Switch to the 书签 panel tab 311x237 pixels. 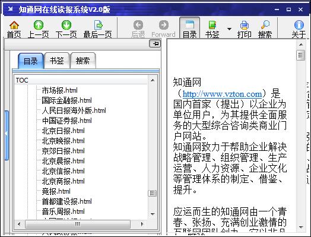click(x=57, y=61)
